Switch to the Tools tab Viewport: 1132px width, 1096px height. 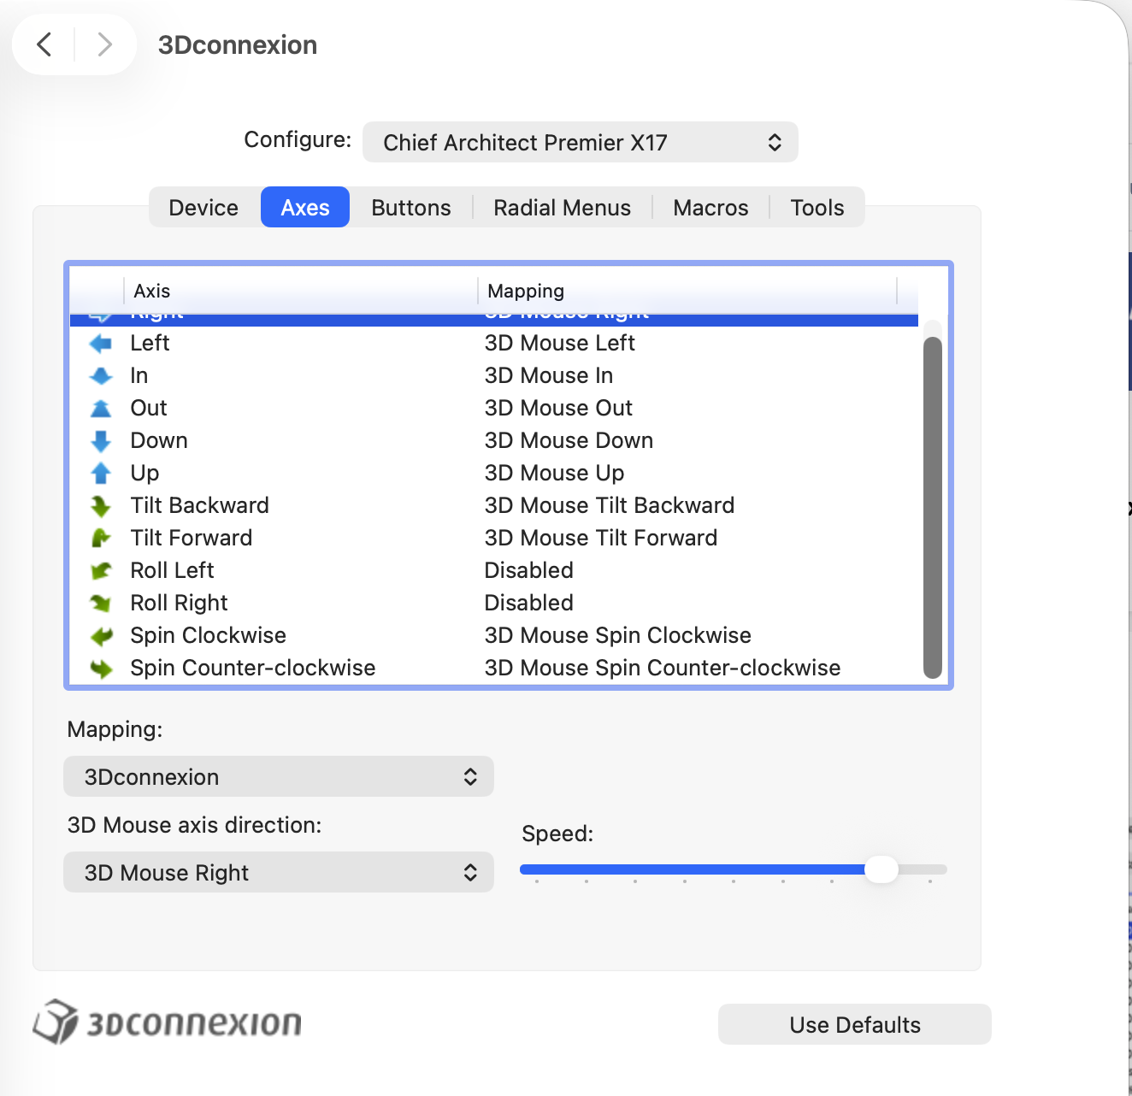[x=817, y=208]
